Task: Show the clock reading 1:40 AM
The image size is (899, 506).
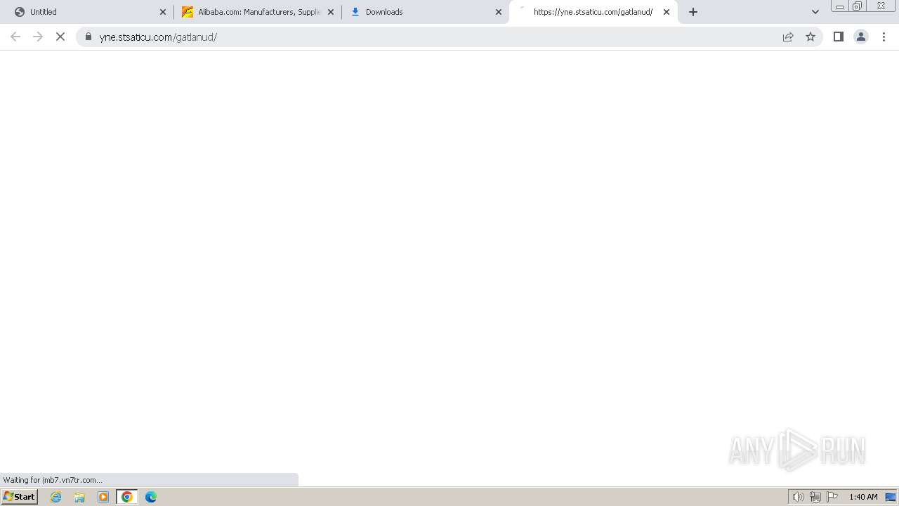Action: click(863, 497)
